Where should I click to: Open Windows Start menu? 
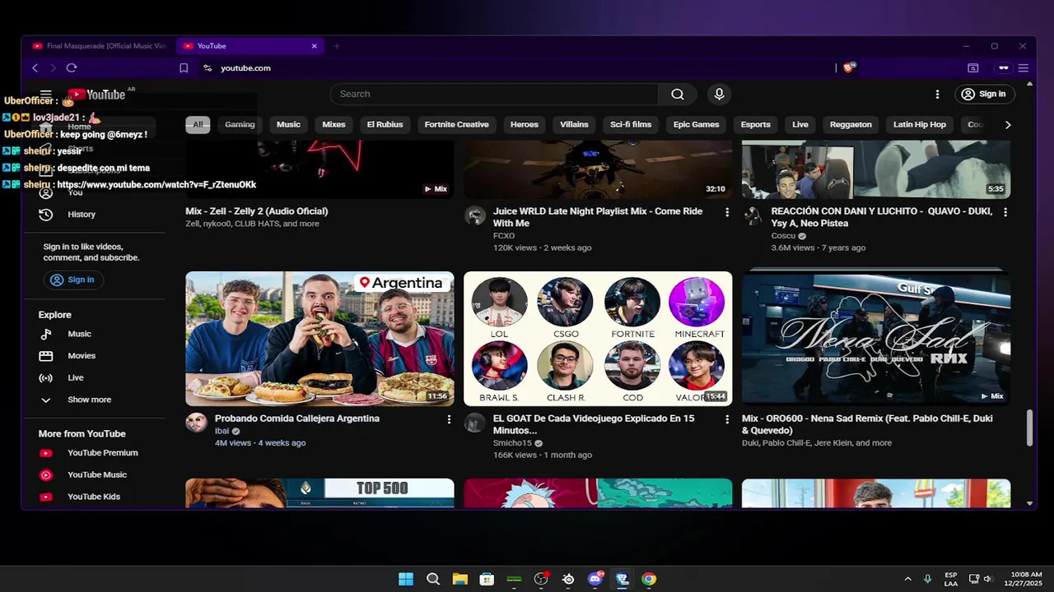coord(406,579)
